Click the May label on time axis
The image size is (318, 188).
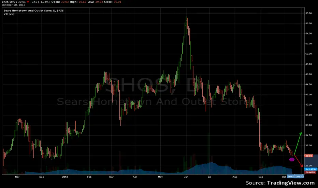pyautogui.click(x=160, y=177)
